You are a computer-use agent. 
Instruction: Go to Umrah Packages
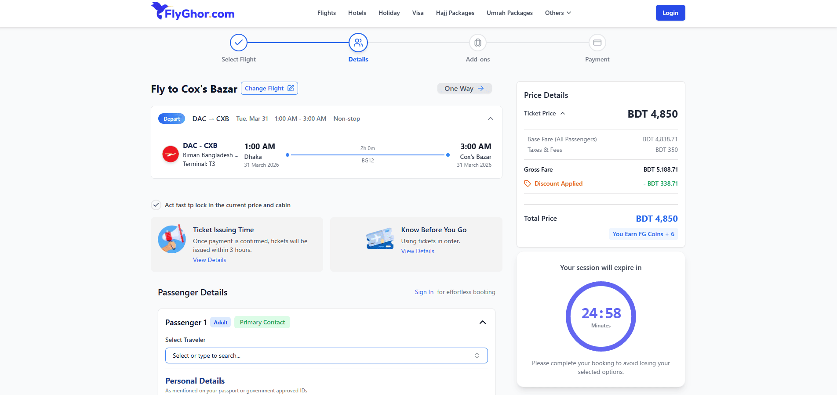pyautogui.click(x=509, y=13)
